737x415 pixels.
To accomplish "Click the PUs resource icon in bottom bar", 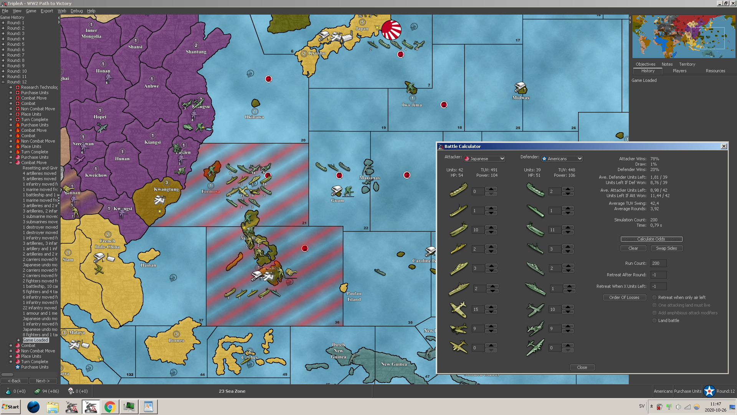I will pos(37,391).
